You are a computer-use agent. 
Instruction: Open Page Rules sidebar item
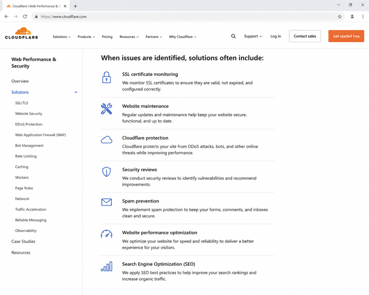click(24, 188)
